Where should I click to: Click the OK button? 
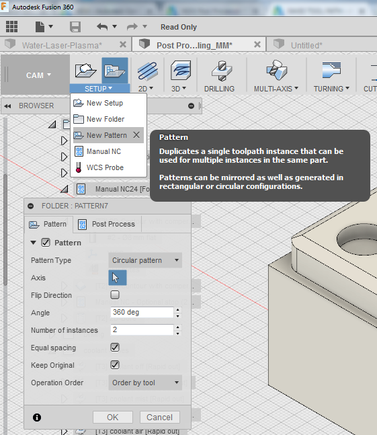113,418
